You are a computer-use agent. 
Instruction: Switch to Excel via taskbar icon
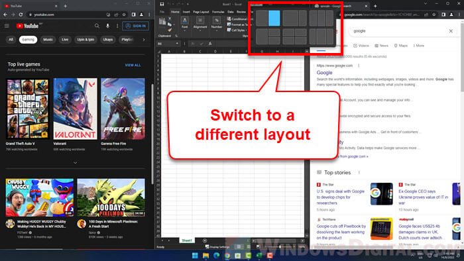(259, 256)
